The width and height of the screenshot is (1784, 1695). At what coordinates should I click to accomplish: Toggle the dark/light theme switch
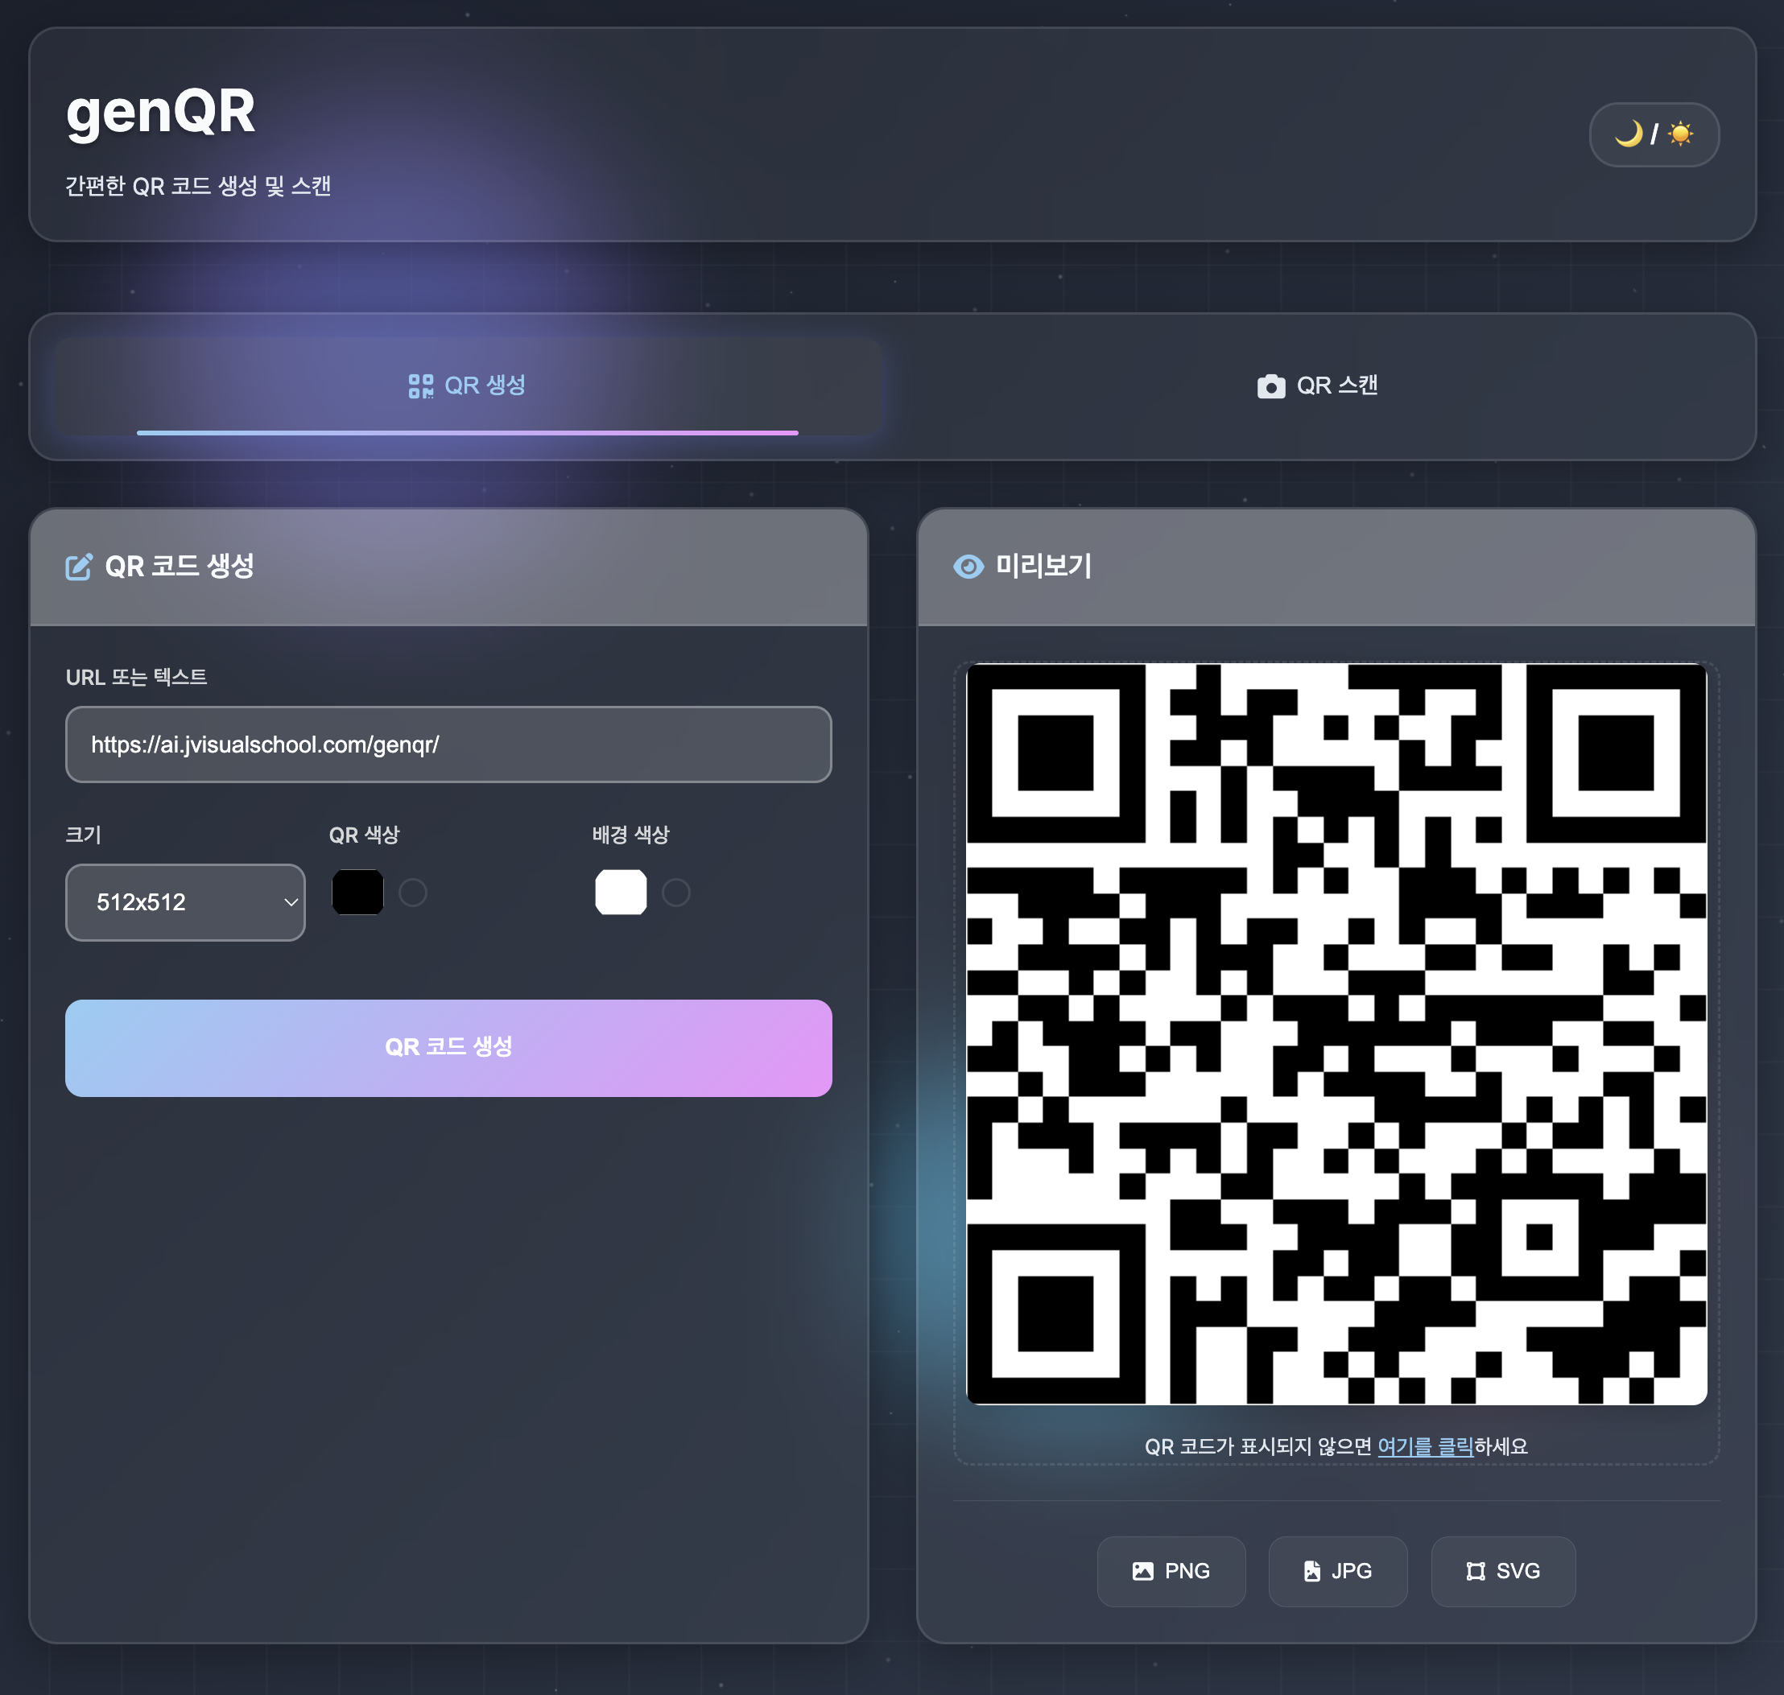[x=1653, y=134]
